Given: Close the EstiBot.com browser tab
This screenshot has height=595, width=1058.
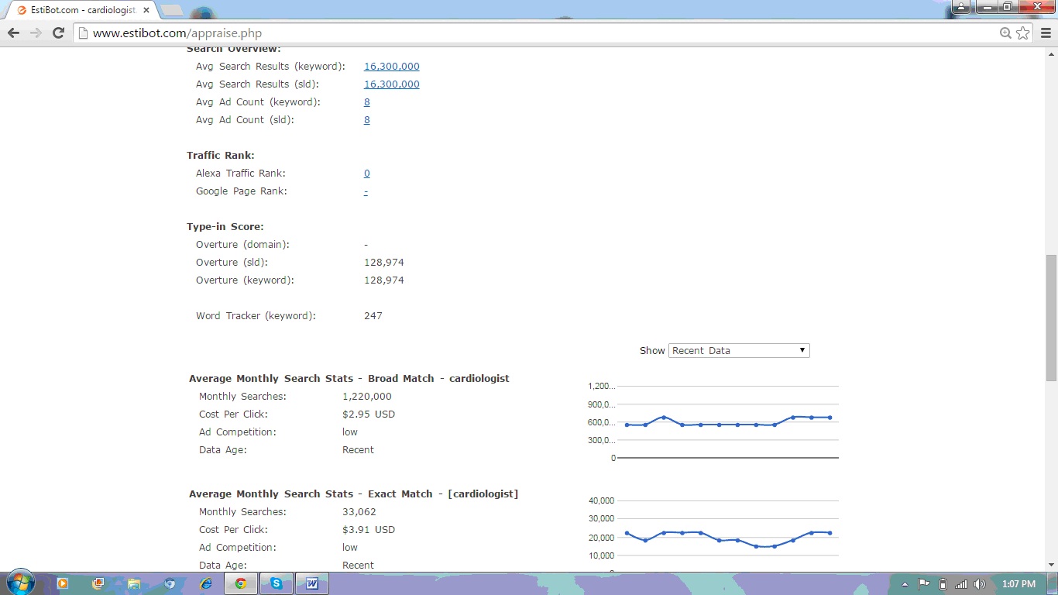Looking at the screenshot, I should click(146, 11).
